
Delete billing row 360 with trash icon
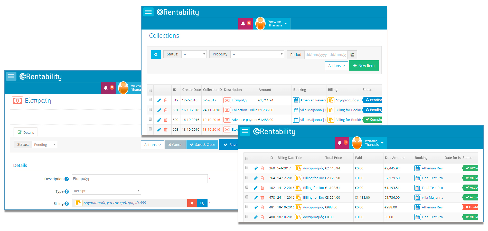point(262,168)
